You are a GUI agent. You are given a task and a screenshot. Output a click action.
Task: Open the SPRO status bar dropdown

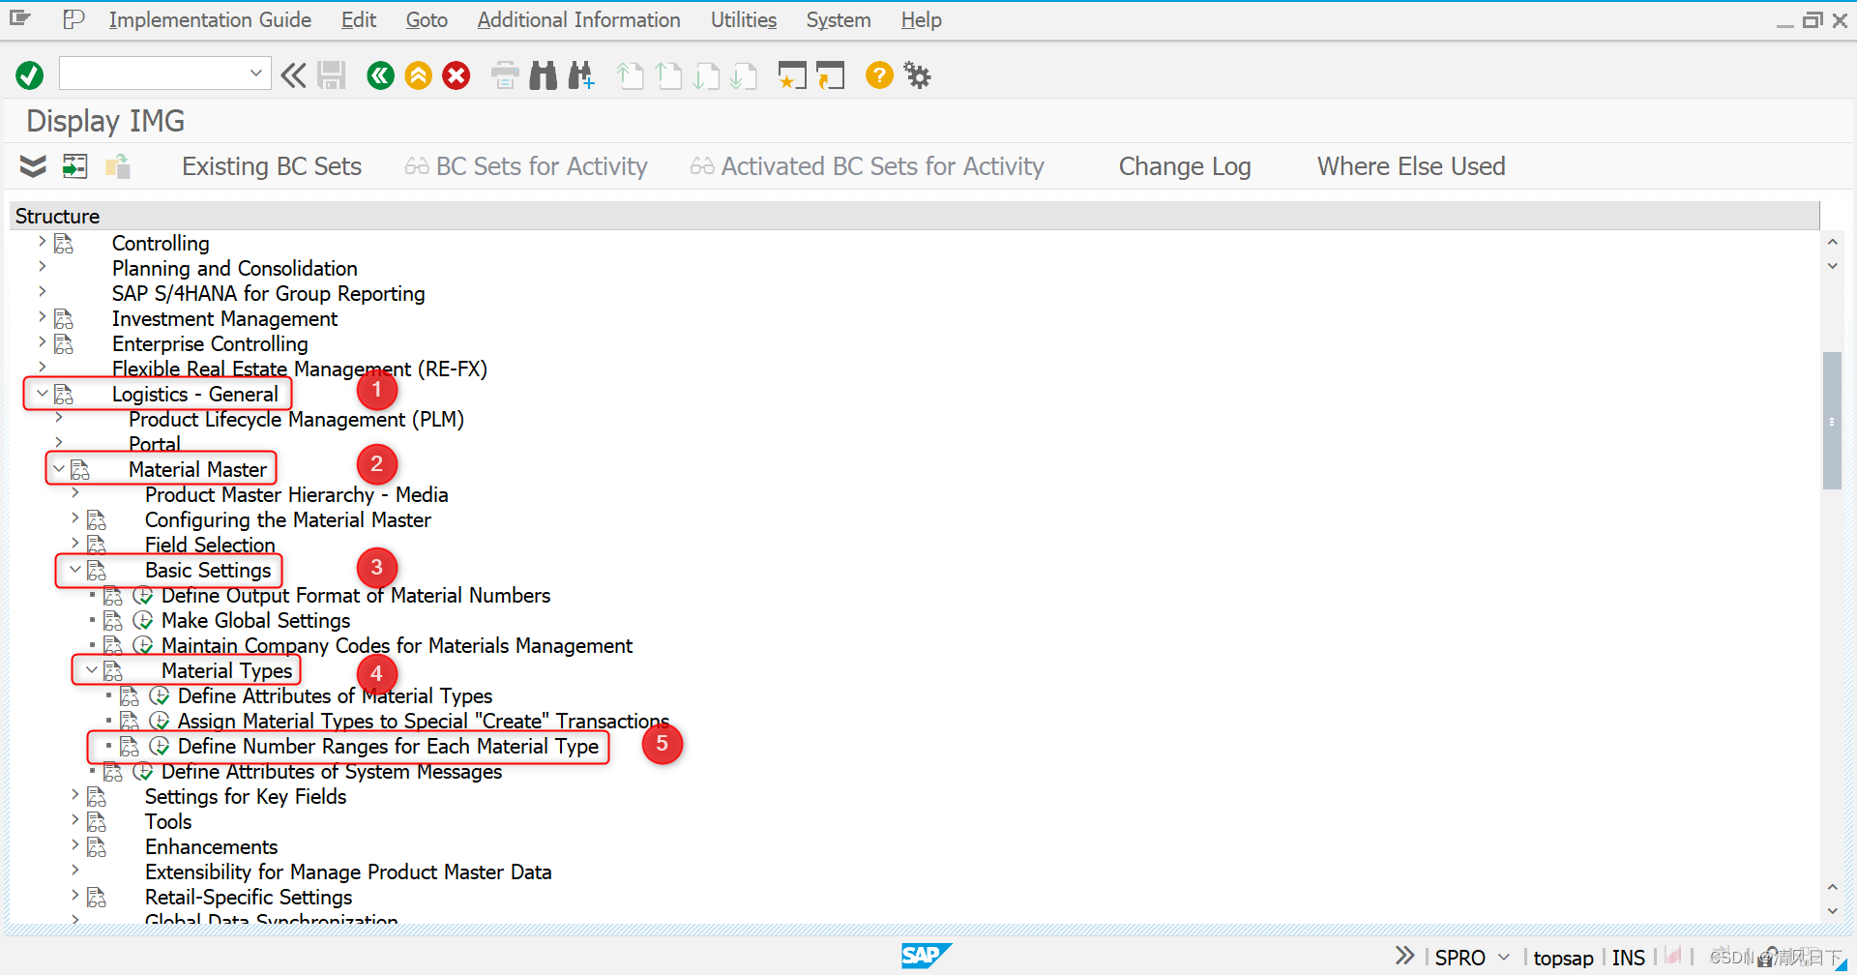click(x=1504, y=957)
